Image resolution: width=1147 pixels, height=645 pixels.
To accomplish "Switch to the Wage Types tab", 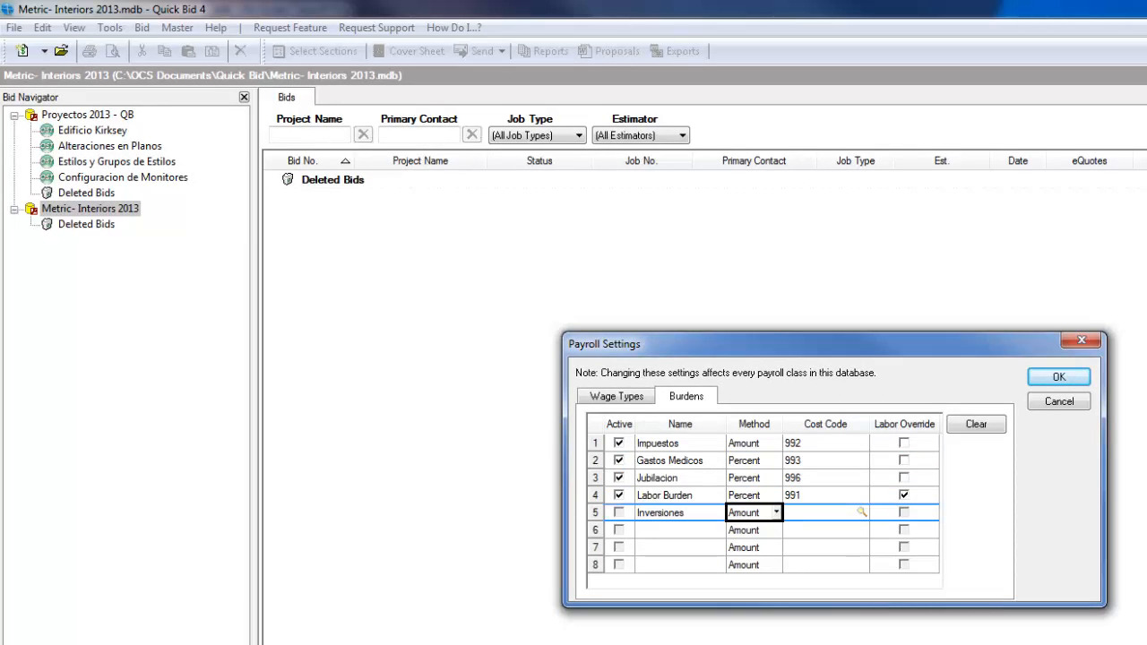I will pos(617,396).
